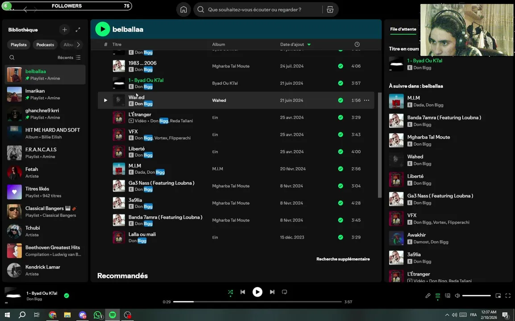
Task: Open Mgharba Tal Moute album on 1983 row
Action: pos(231,66)
